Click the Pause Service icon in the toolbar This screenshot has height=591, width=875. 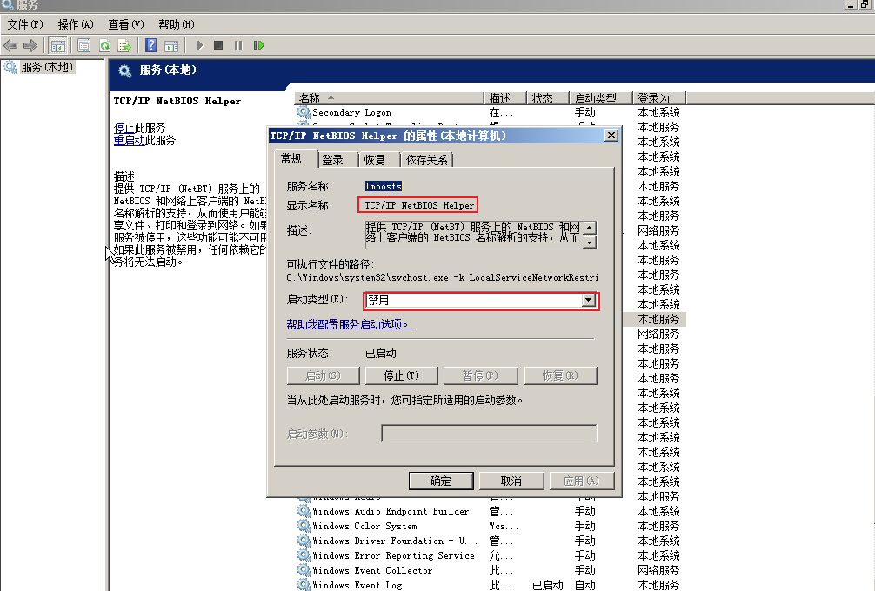coord(238,45)
